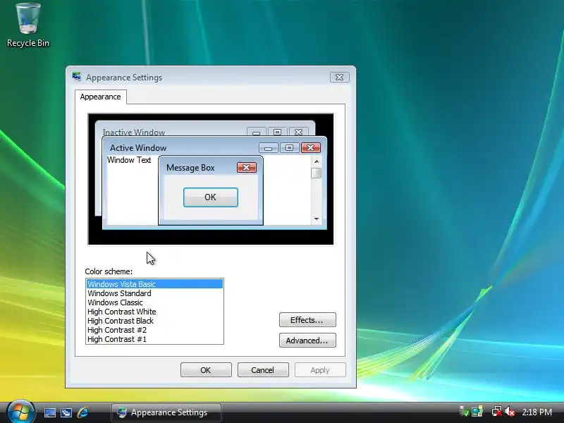Click the Windows Start orb
Image resolution: width=564 pixels, height=423 pixels.
[x=20, y=412]
